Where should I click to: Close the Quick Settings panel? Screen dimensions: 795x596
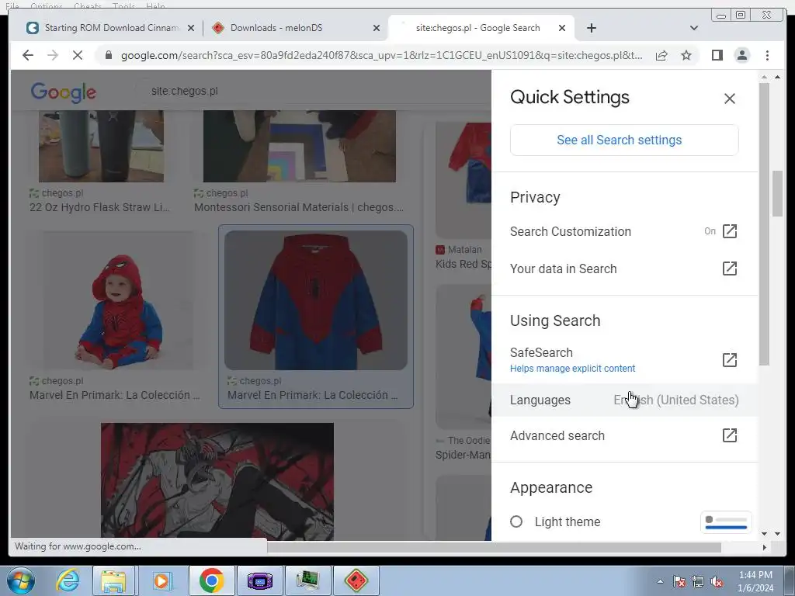729,99
